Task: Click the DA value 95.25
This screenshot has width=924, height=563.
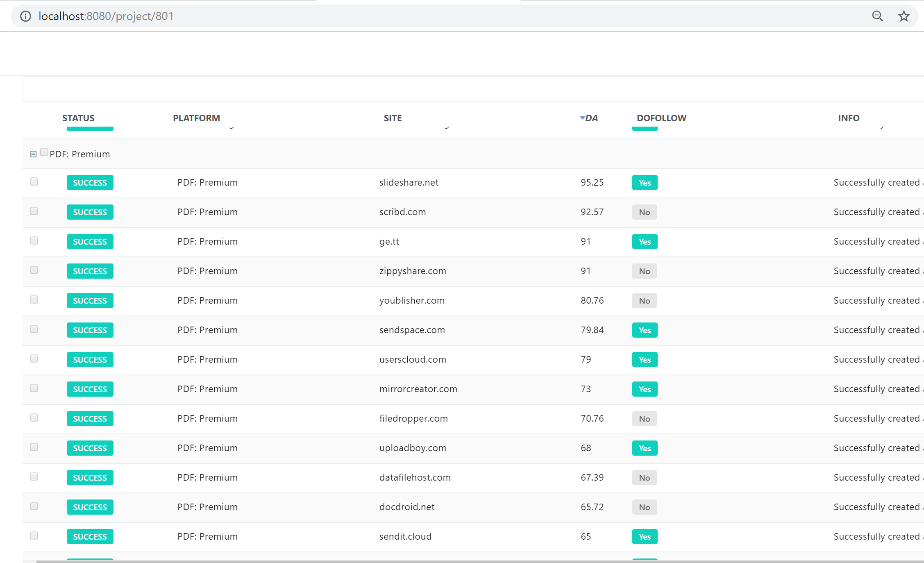Action: coord(592,182)
